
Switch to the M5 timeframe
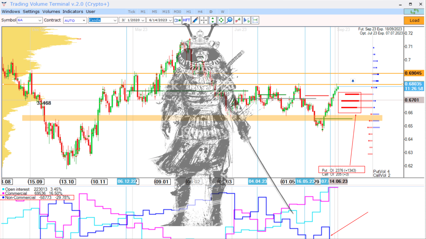tap(154, 12)
